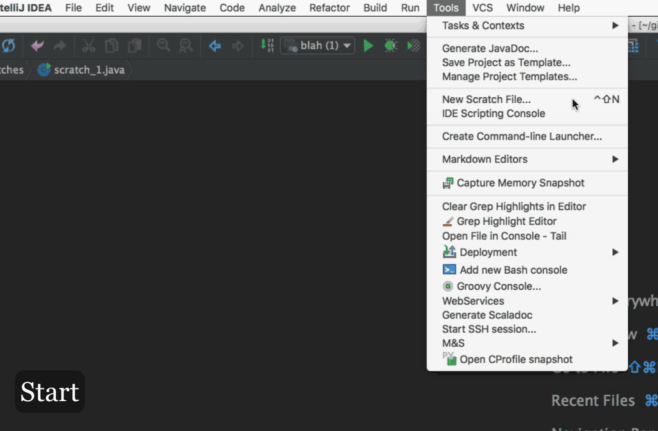Expand the Tasks & Contexts submenu
The height and width of the screenshot is (431, 658).
[x=483, y=26]
